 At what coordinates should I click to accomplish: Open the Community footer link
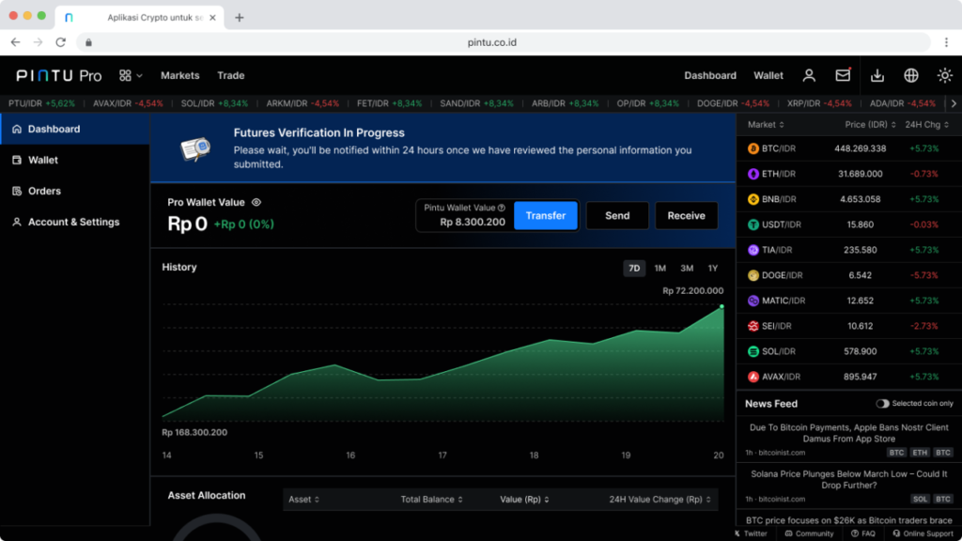point(809,533)
